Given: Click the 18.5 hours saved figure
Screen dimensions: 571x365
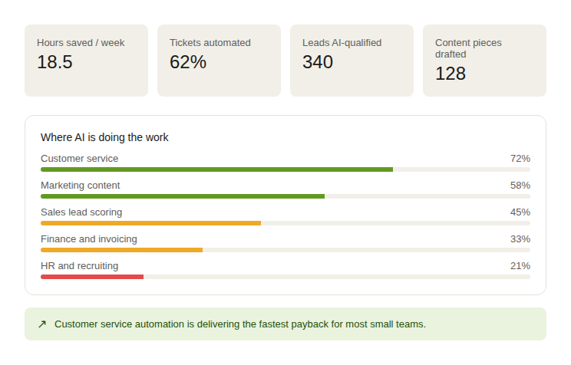Looking at the screenshot, I should [x=54, y=62].
